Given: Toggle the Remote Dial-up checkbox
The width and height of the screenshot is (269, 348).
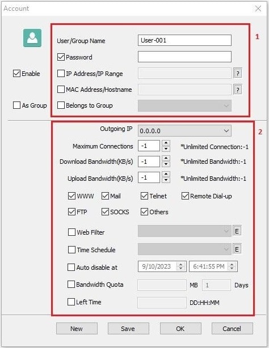Looking at the screenshot, I should 185,196.
